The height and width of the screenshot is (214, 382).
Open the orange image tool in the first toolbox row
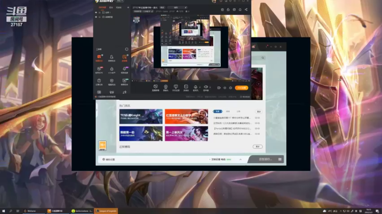pyautogui.click(x=125, y=58)
